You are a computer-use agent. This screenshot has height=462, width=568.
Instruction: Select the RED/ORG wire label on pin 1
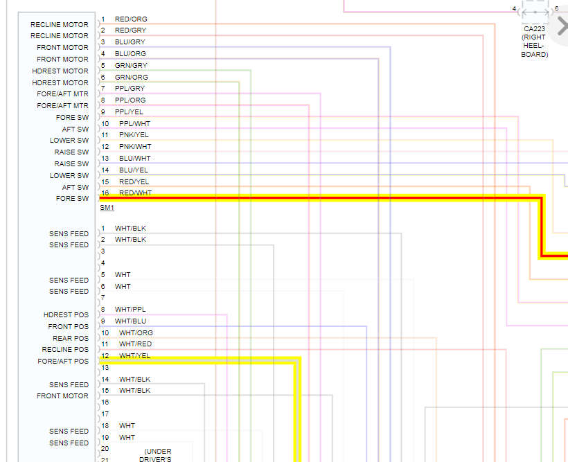pos(131,19)
